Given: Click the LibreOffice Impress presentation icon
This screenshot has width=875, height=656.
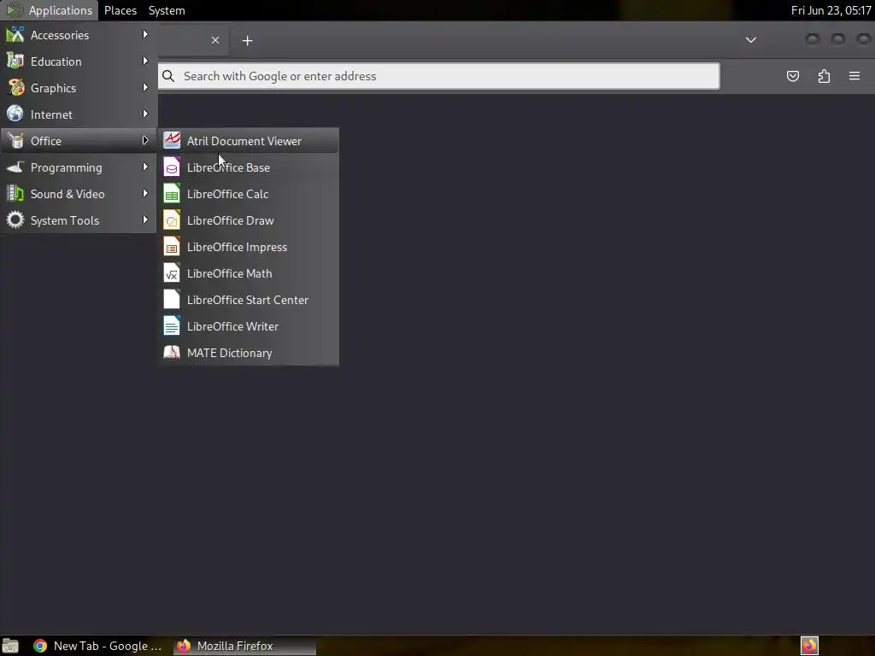Looking at the screenshot, I should pyautogui.click(x=172, y=247).
